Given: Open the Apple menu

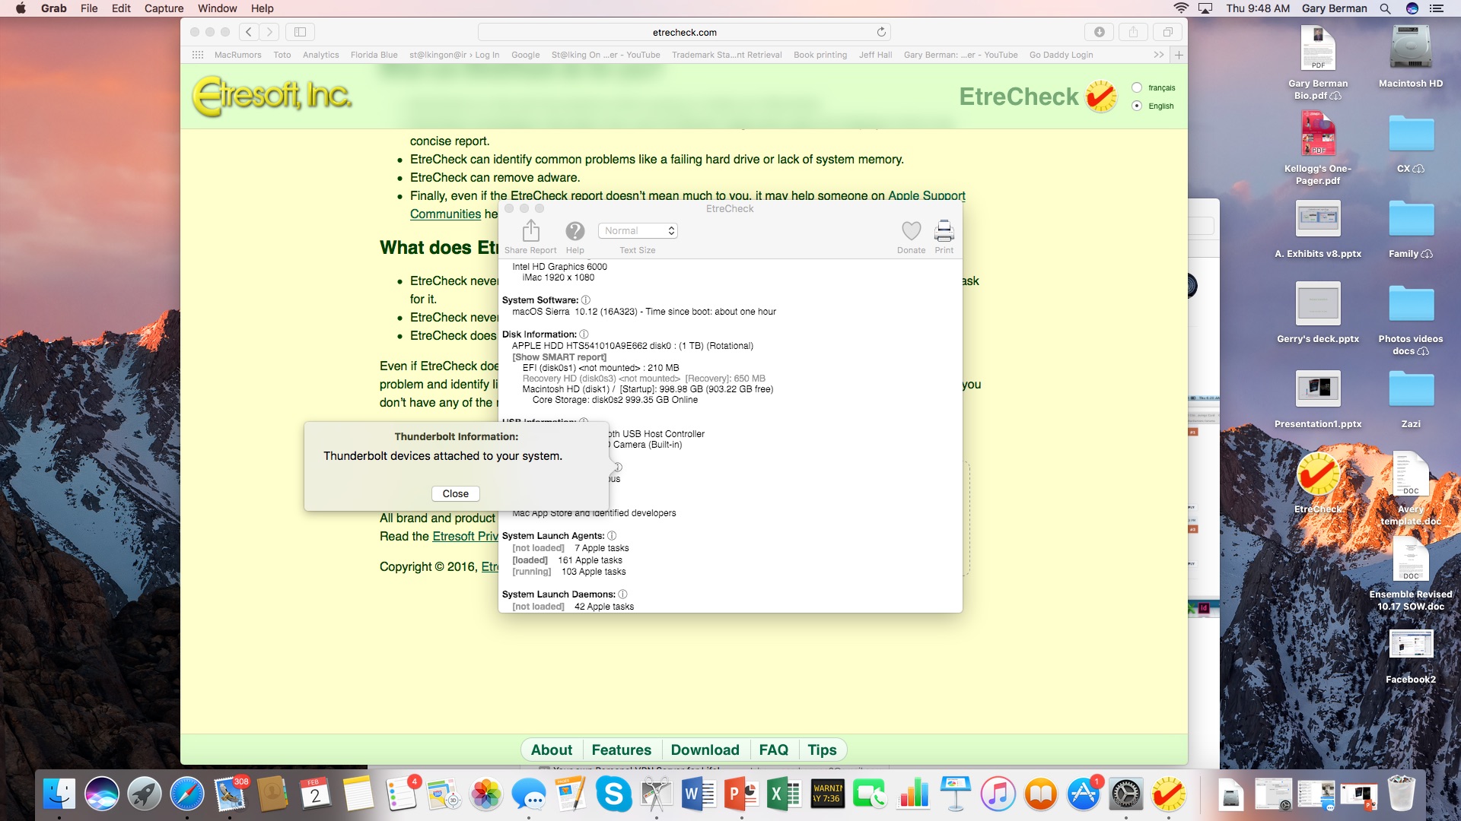Looking at the screenshot, I should (x=21, y=8).
